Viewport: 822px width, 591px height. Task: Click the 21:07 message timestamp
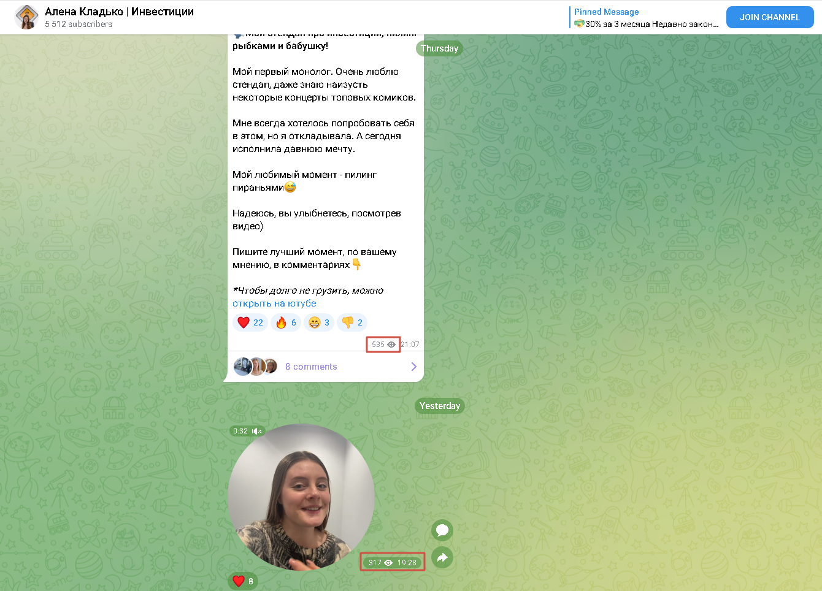(x=410, y=345)
